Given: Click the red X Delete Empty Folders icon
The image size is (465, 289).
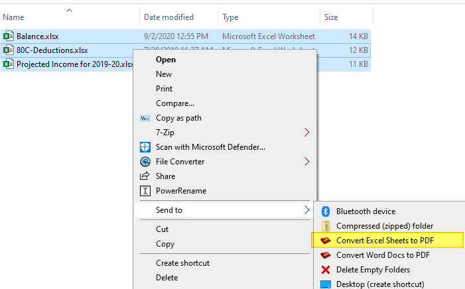Looking at the screenshot, I should click(x=326, y=270).
